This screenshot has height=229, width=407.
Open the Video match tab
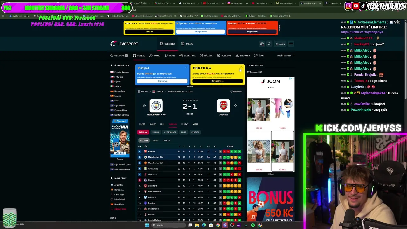tap(196, 124)
